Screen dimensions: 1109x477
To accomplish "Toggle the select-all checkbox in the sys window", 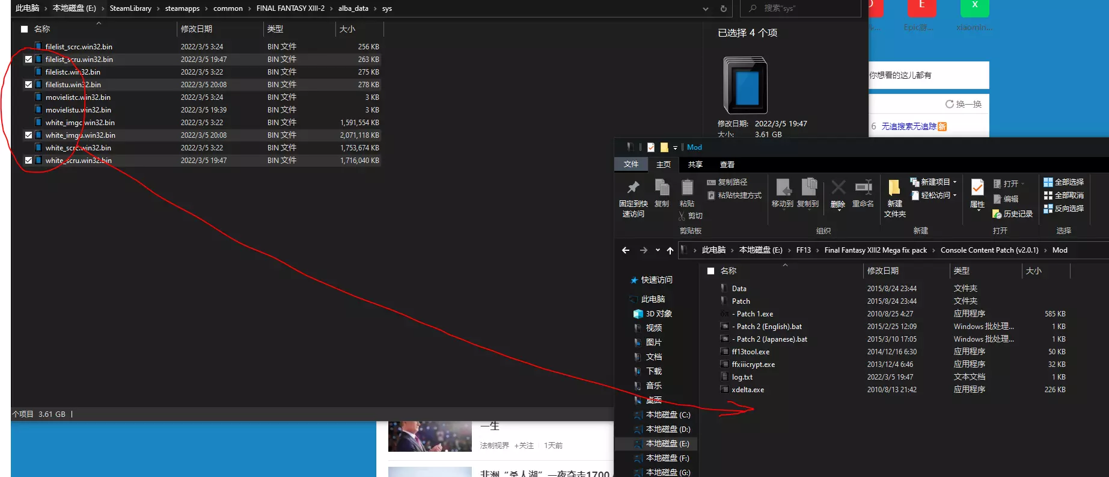I will pos(24,29).
